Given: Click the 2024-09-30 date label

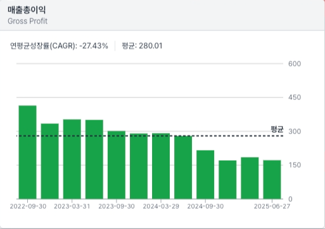Looking at the screenshot, I should click(205, 206).
